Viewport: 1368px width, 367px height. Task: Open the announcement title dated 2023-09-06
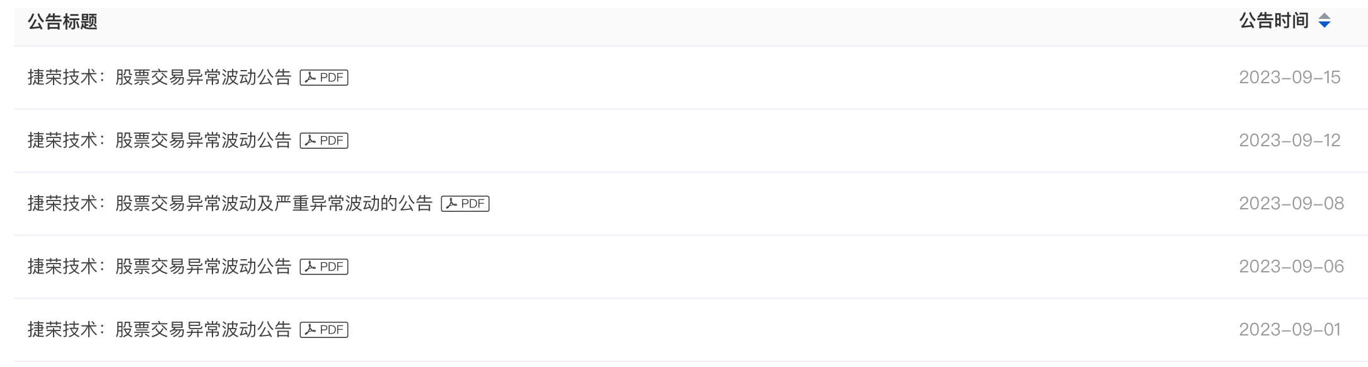click(159, 267)
